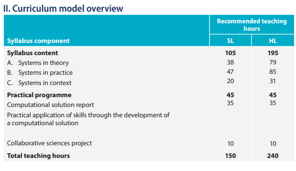Select the 'Syllabus component' column header
Screen dimensions: 296x171
(x=39, y=41)
